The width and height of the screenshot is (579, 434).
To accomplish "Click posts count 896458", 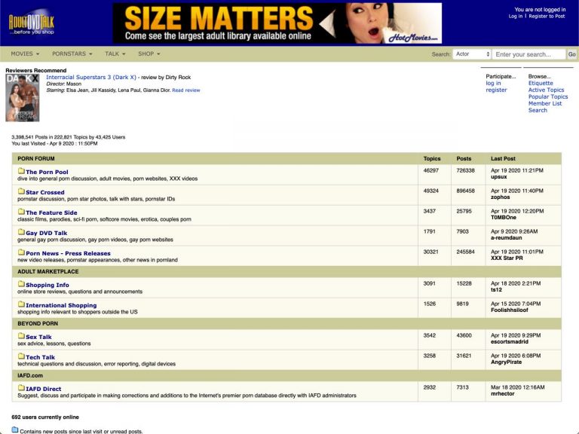I will click(465, 191).
